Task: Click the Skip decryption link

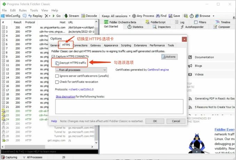Action: click(65, 96)
